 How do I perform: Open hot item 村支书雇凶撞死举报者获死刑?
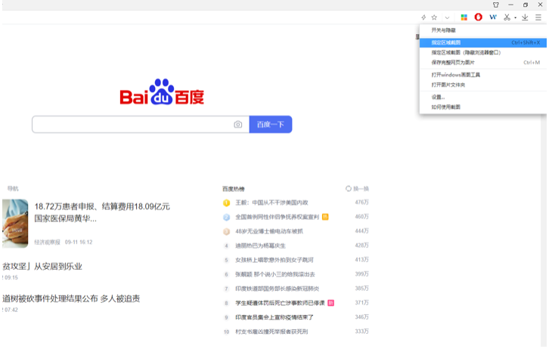tap(271, 332)
